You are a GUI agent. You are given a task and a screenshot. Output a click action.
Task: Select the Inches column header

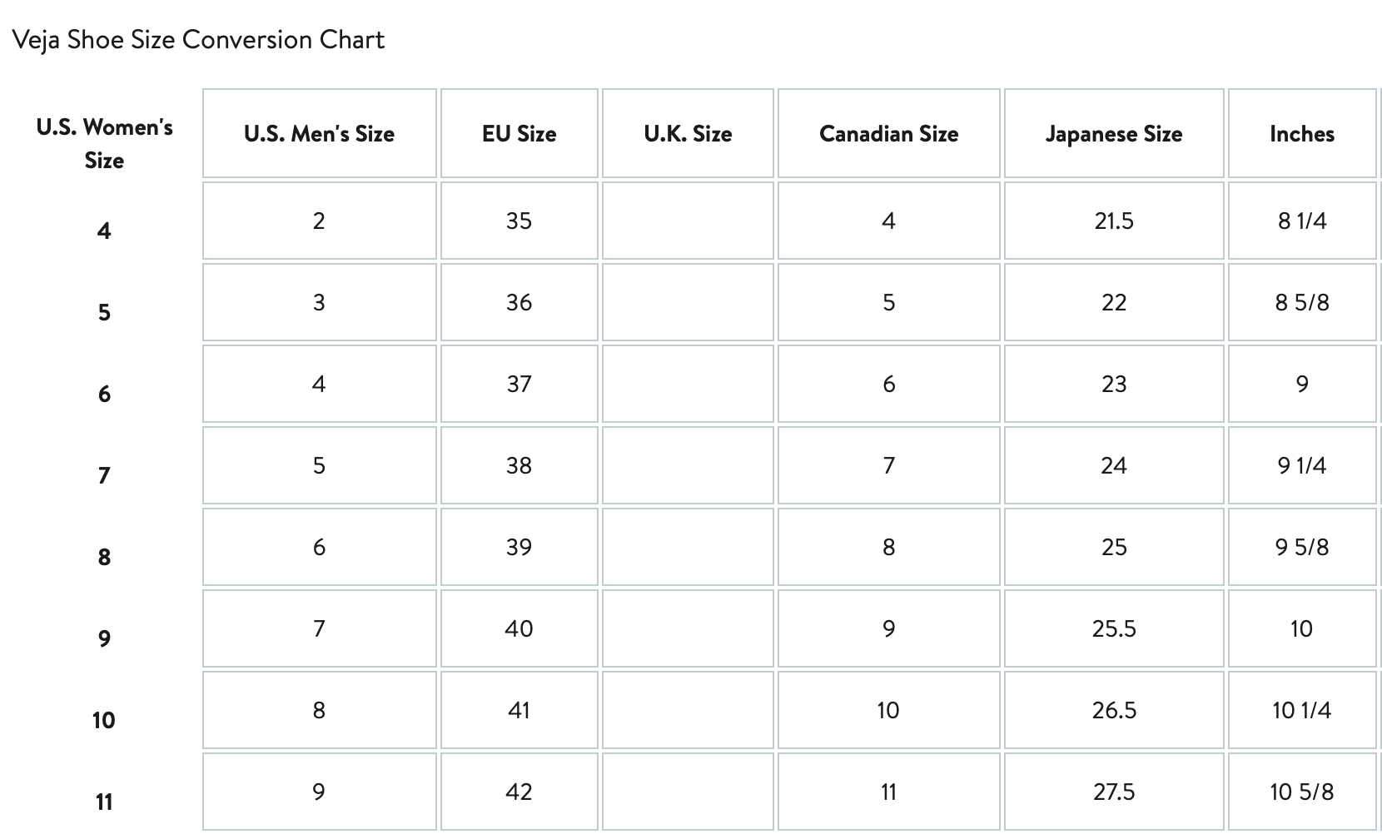1301,134
